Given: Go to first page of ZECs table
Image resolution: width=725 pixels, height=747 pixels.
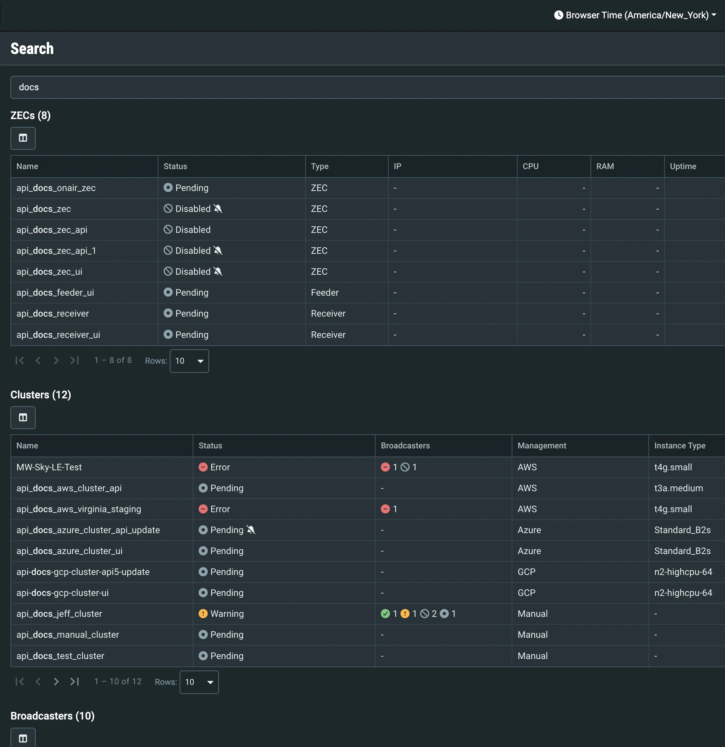Looking at the screenshot, I should [20, 360].
